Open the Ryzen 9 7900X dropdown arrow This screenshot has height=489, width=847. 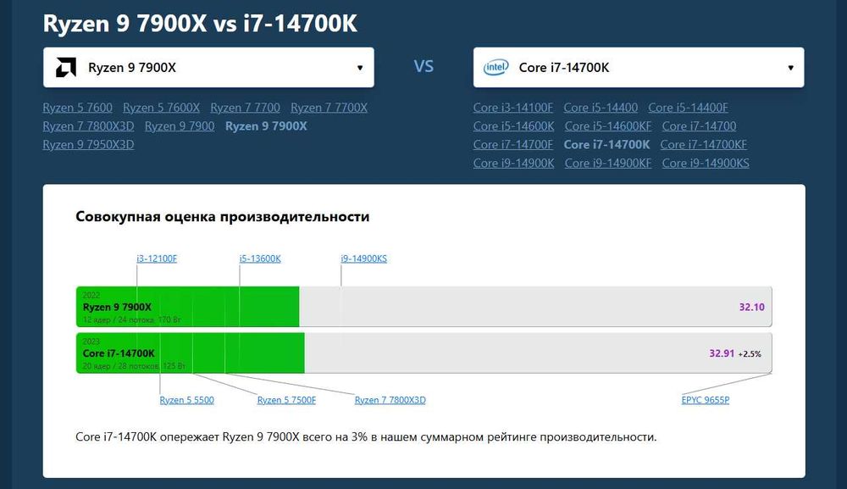point(360,68)
